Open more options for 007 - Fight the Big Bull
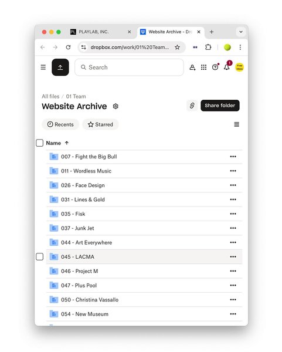This screenshot has height=352, width=282. tap(233, 157)
